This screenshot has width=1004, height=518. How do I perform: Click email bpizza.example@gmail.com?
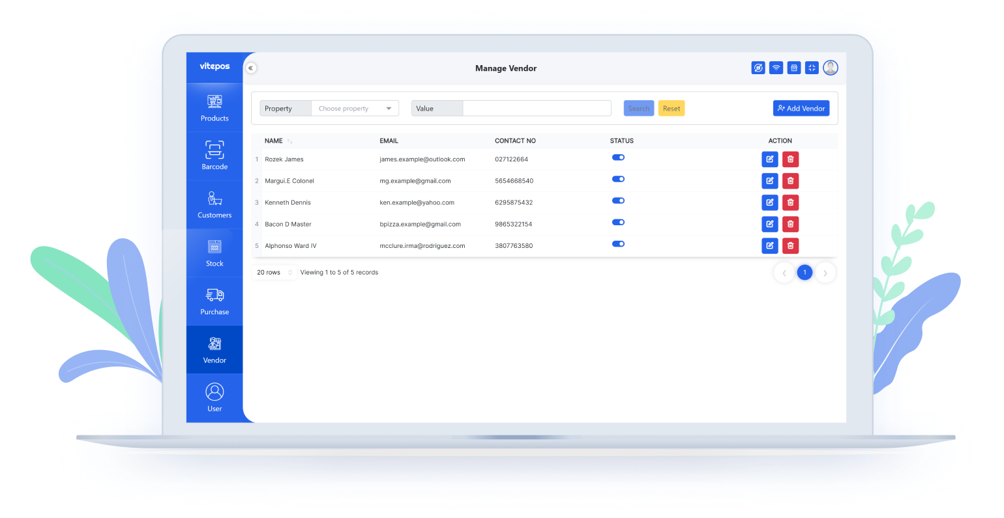tap(421, 225)
